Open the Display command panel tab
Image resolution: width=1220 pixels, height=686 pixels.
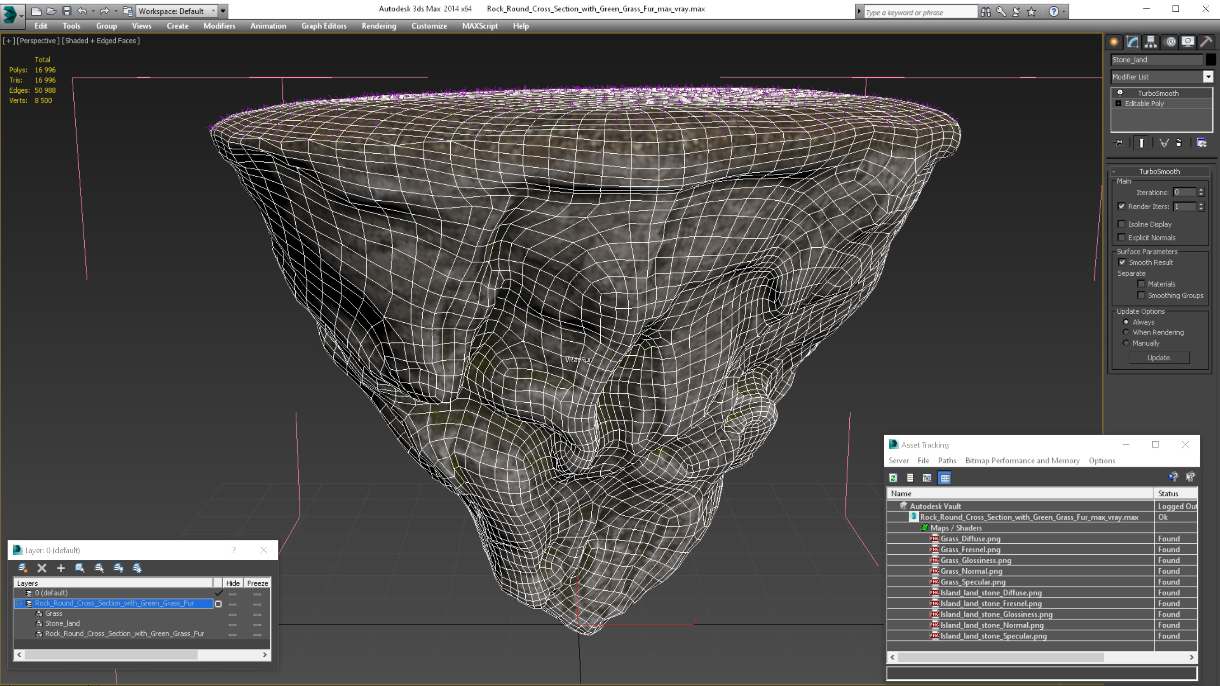[1188, 42]
